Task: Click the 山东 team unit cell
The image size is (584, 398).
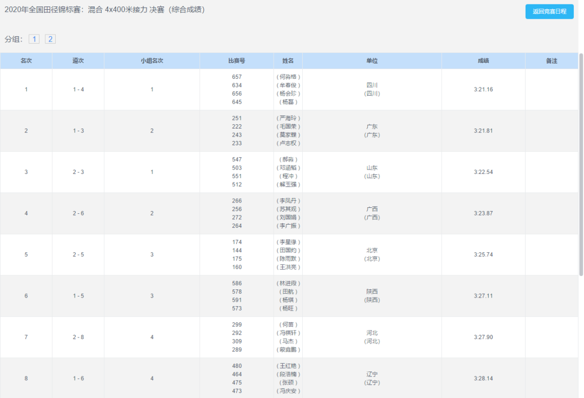Action: click(x=371, y=172)
